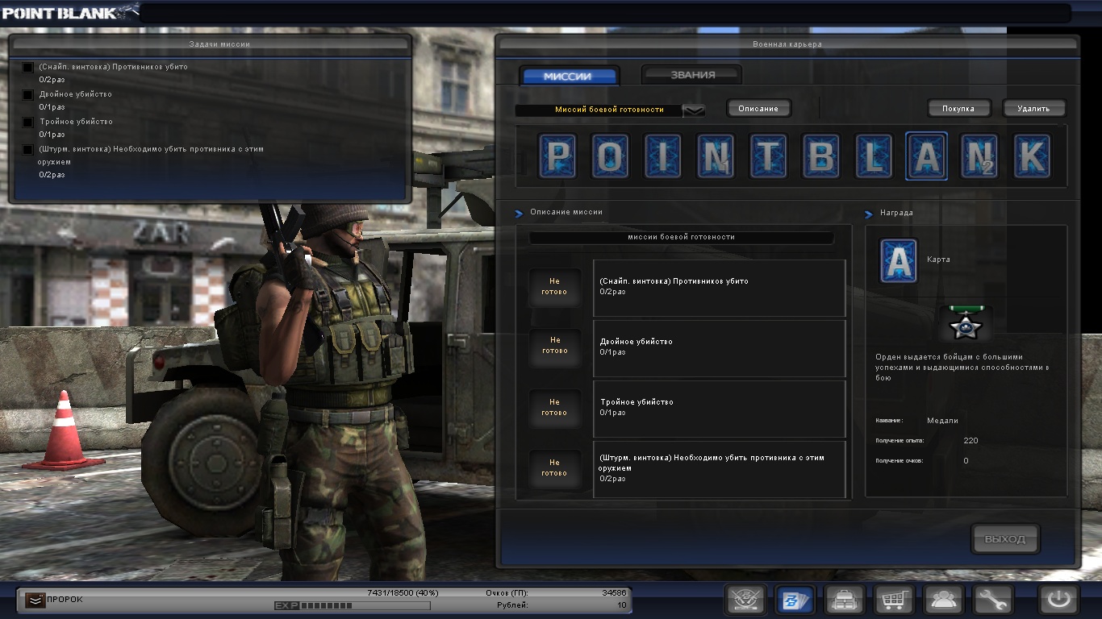Select assault rifle mission row in description
The width and height of the screenshot is (1102, 619).
tap(720, 469)
